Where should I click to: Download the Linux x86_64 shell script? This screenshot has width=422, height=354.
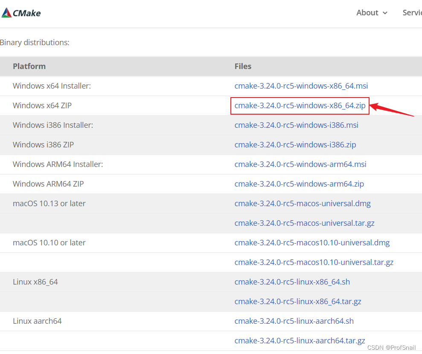click(292, 282)
